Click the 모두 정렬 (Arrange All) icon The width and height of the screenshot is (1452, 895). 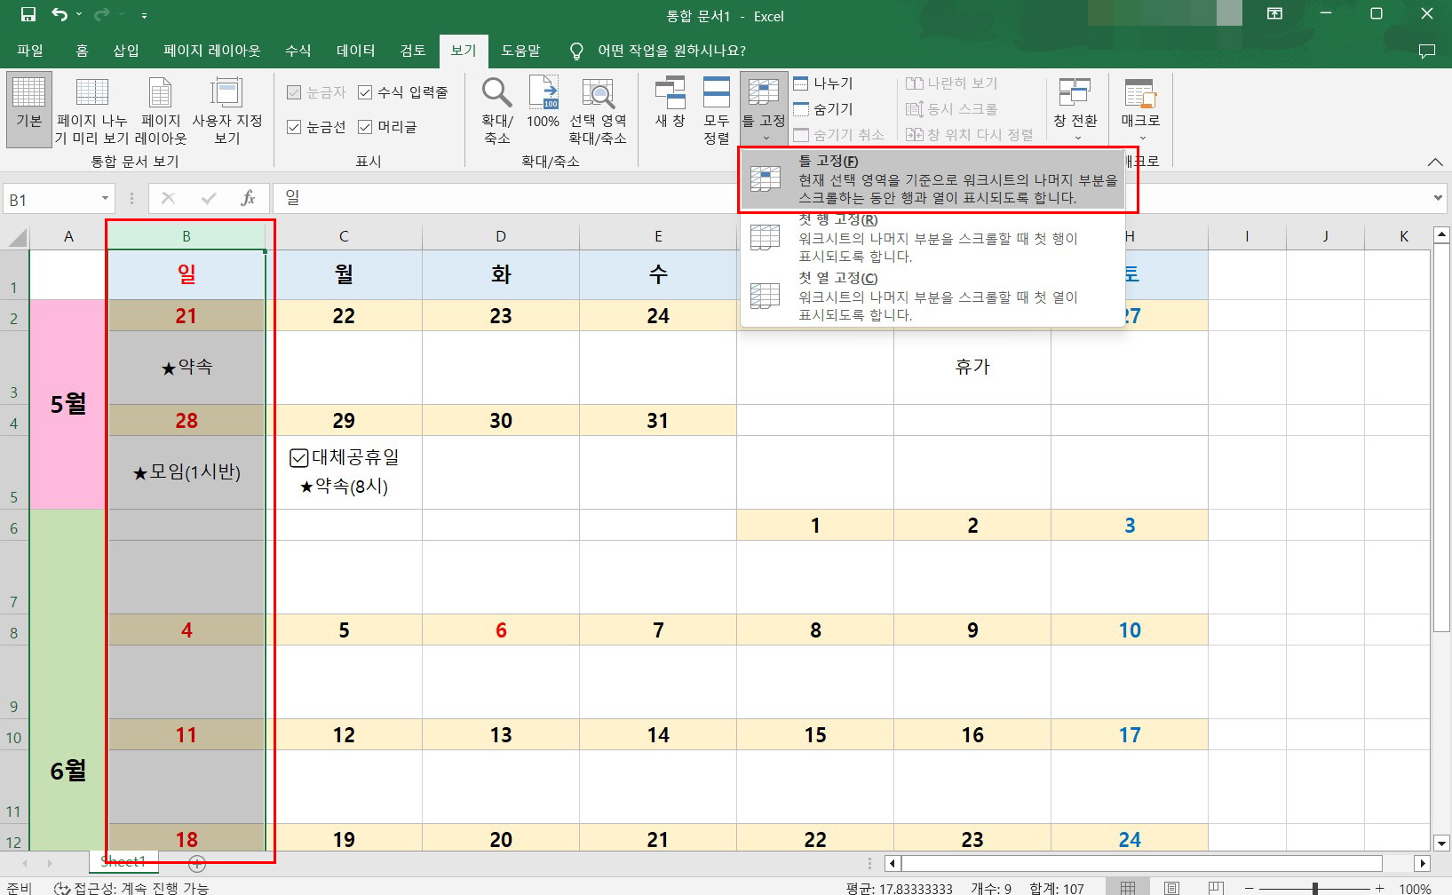(x=716, y=107)
